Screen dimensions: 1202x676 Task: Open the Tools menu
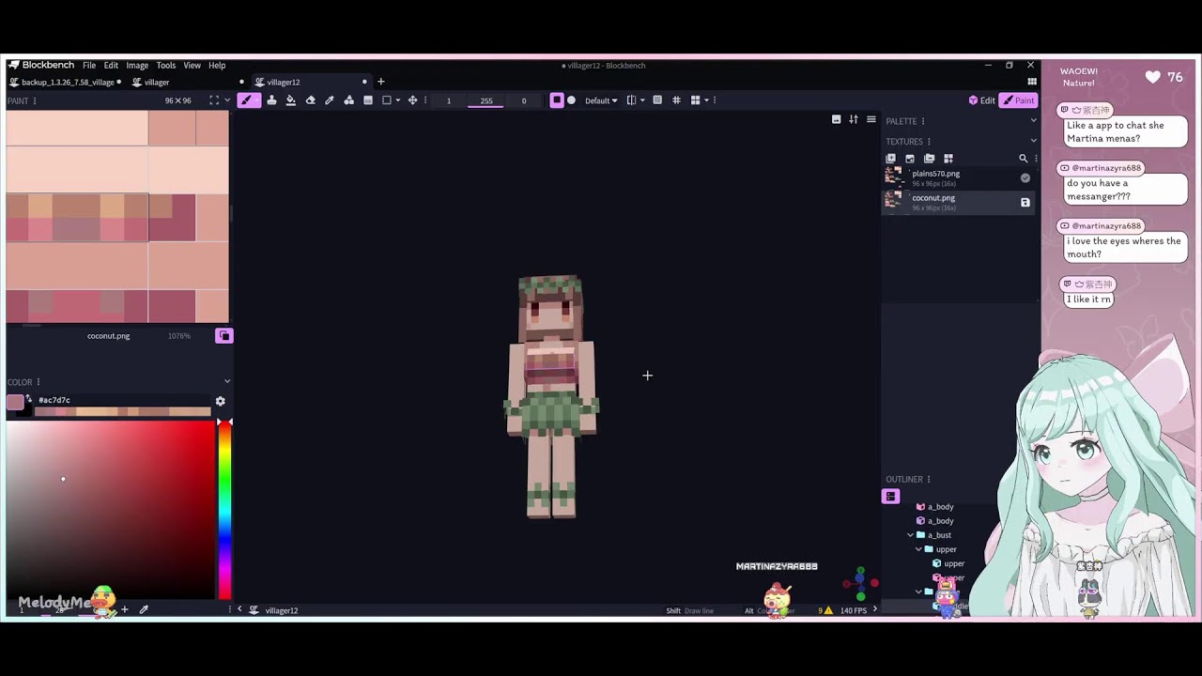[166, 66]
